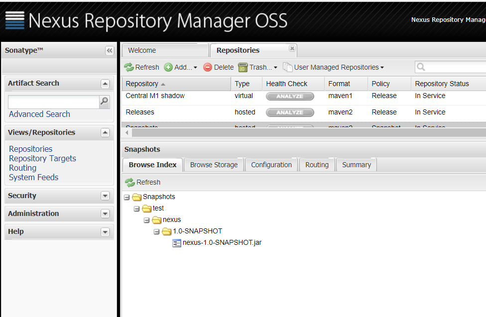The height and width of the screenshot is (317, 486).
Task: Open the Summary tab
Action: (x=357, y=165)
